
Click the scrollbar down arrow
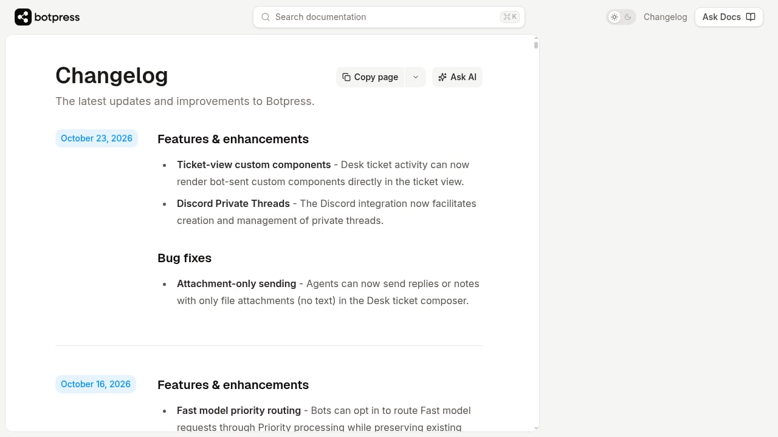536,429
